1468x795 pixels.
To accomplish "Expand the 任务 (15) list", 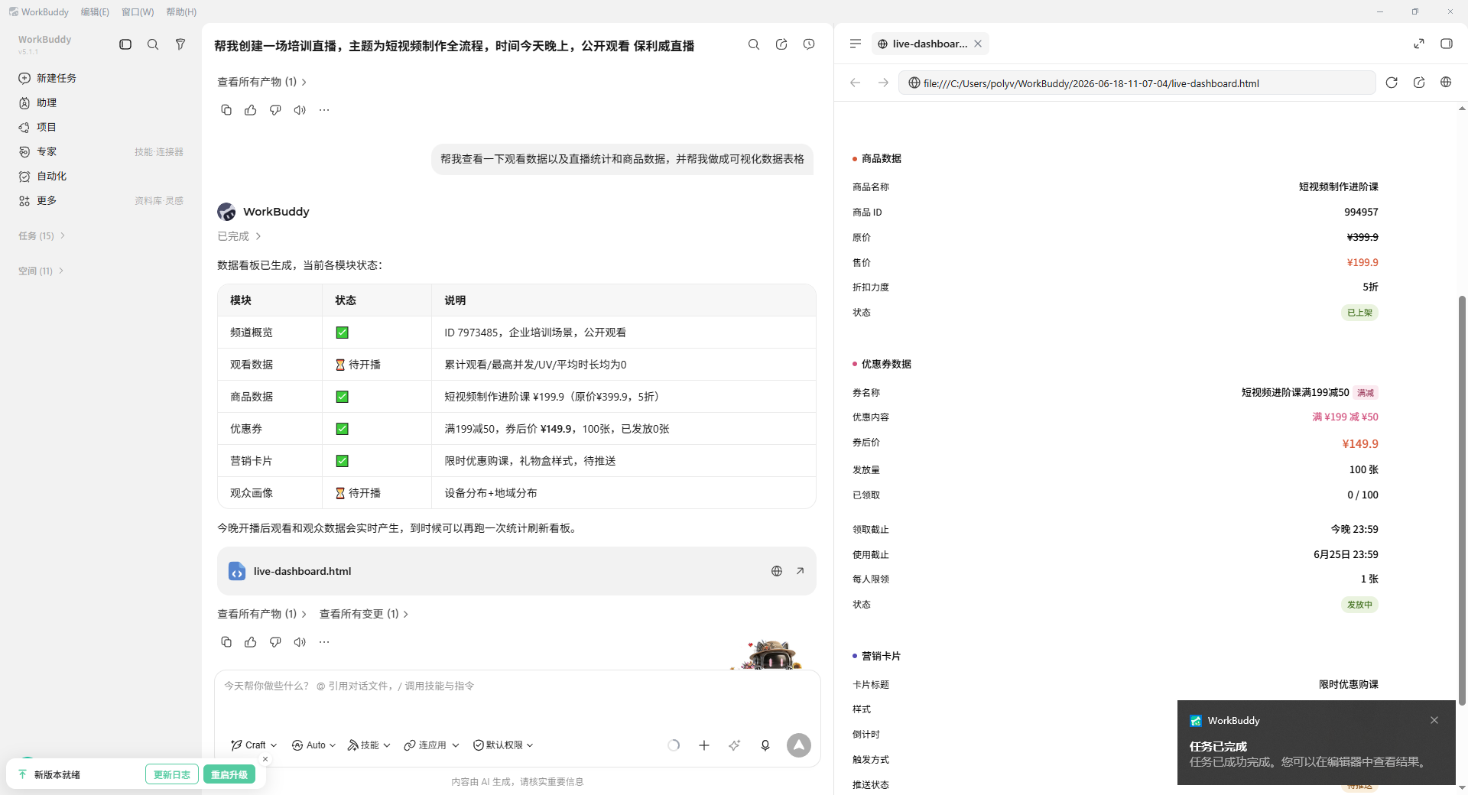I will coord(42,235).
